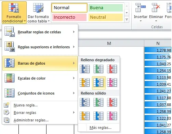
Task: Expand arrow next to Resaltar reglas de celdas
Action: point(74,32)
